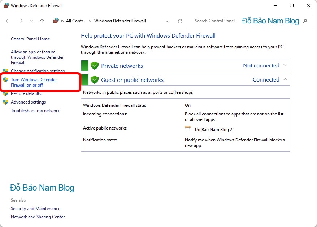Open Network and Sharing Center
Viewport: 317px width, 227px height.
tap(38, 217)
